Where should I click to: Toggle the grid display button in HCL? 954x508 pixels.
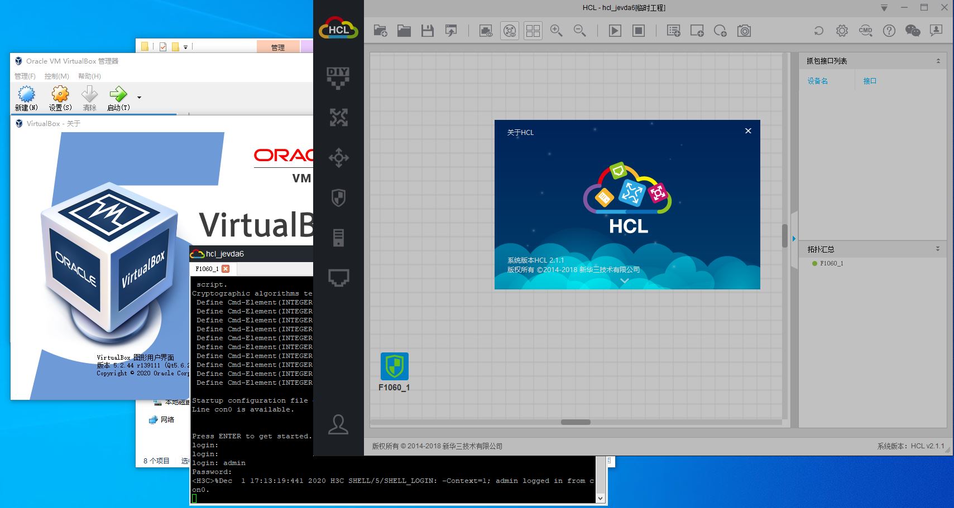point(533,31)
